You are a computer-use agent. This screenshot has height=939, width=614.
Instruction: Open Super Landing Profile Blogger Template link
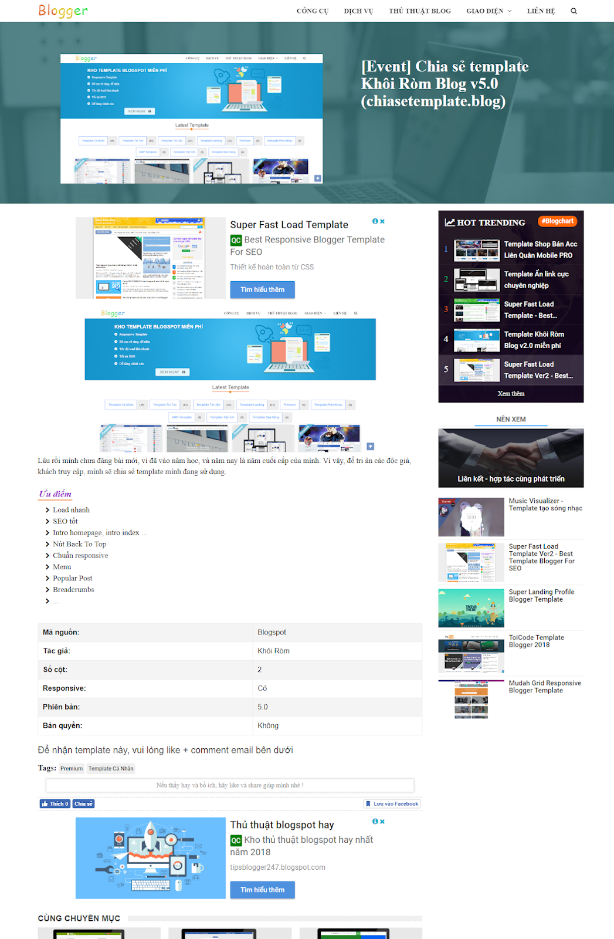[541, 596]
